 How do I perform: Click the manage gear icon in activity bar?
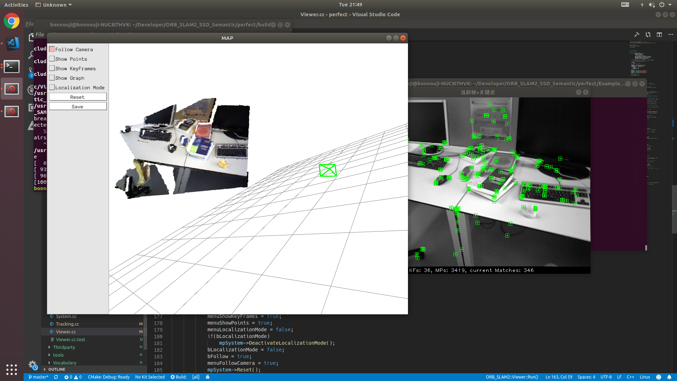click(x=32, y=364)
